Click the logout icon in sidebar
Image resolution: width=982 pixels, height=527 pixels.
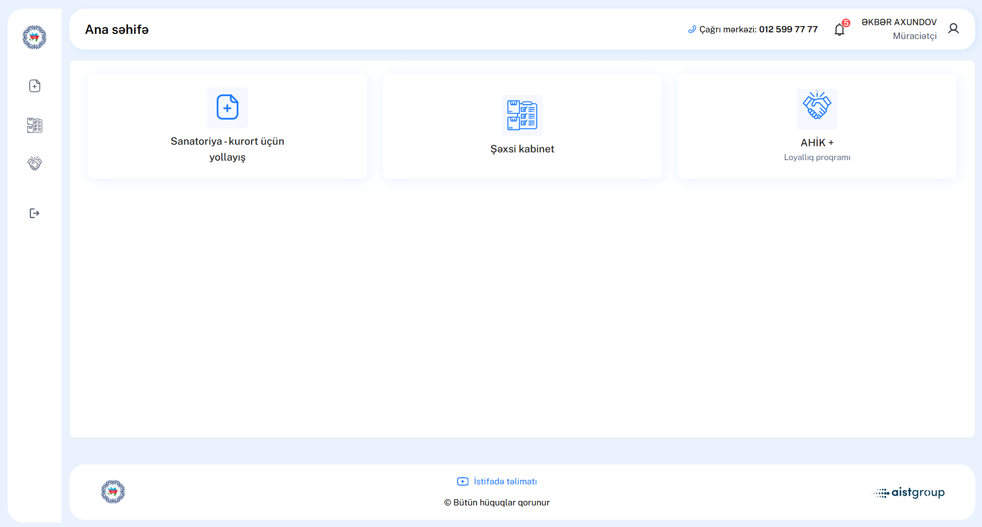[34, 213]
